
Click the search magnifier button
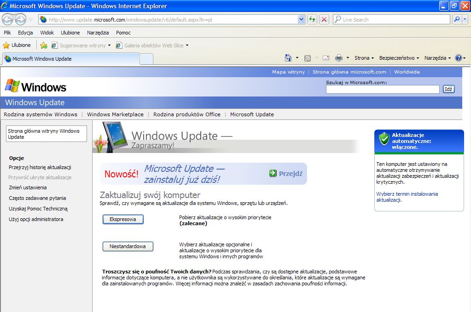(x=457, y=19)
